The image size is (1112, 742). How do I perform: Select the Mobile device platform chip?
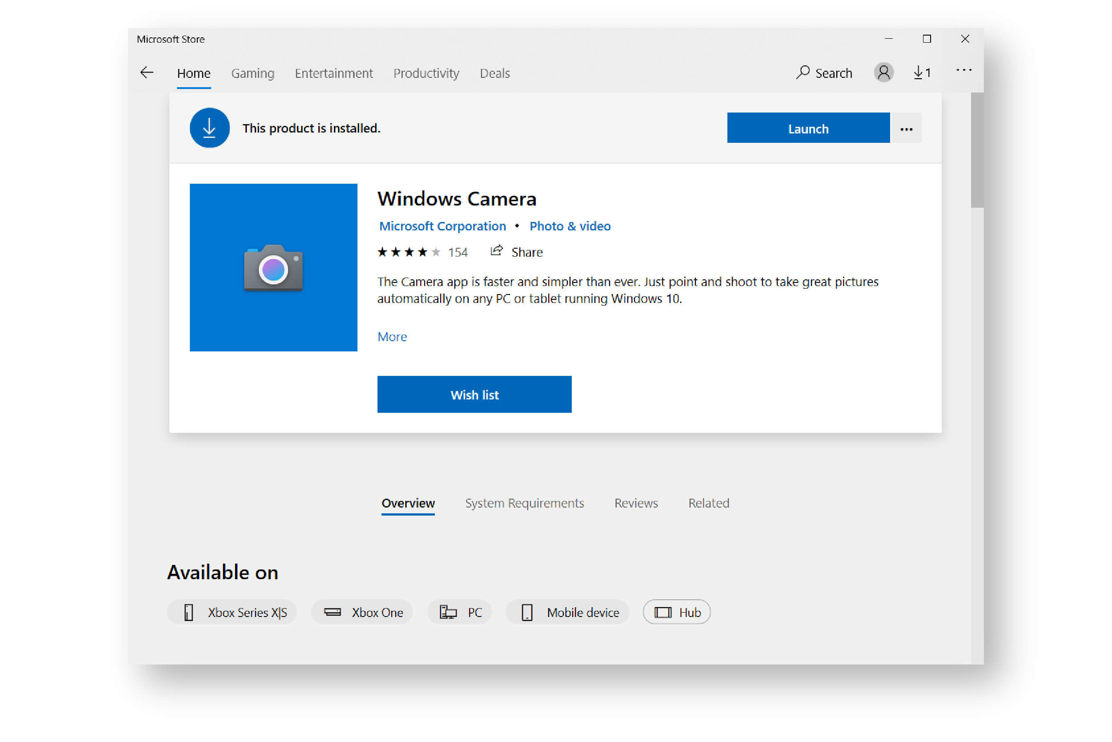(568, 613)
